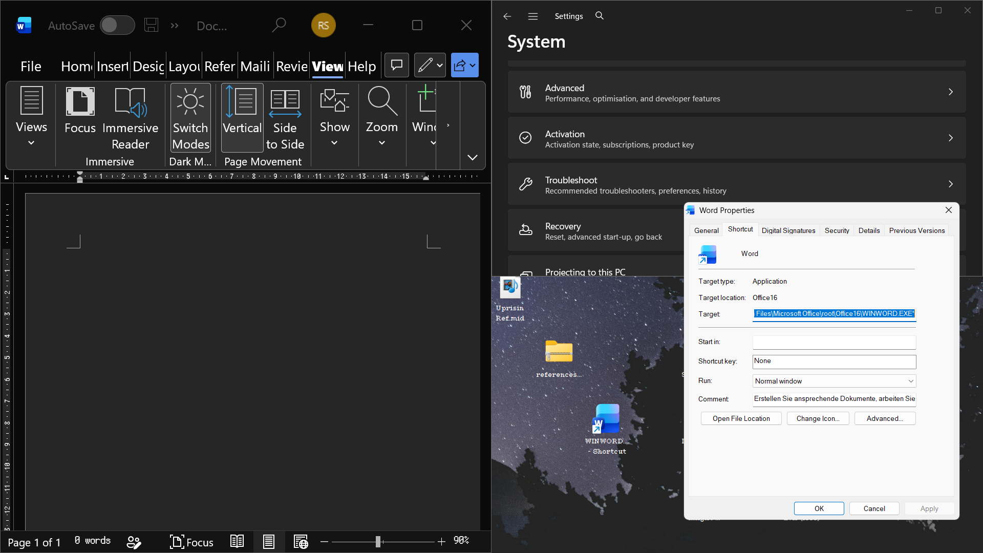Screen dimensions: 983x553
Task: Click the Save icon in Word title bar
Action: click(151, 25)
